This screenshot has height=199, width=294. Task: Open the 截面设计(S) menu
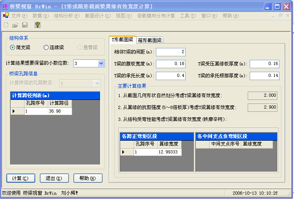[98, 16]
